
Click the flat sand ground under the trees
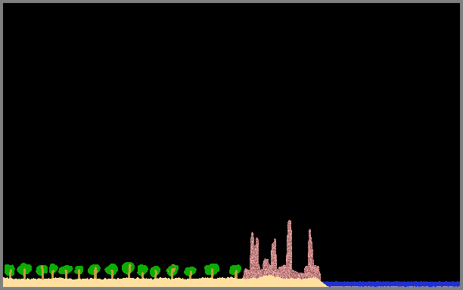[x=123, y=282]
